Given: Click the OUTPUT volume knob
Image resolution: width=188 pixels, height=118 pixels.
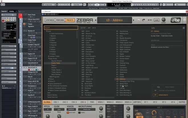Looking at the screenshot, I should [x=164, y=20].
